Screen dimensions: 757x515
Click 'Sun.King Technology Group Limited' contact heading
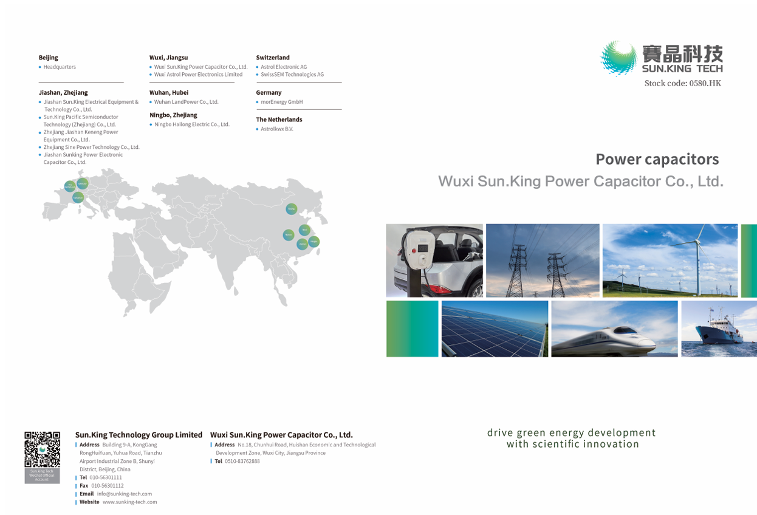(139, 435)
